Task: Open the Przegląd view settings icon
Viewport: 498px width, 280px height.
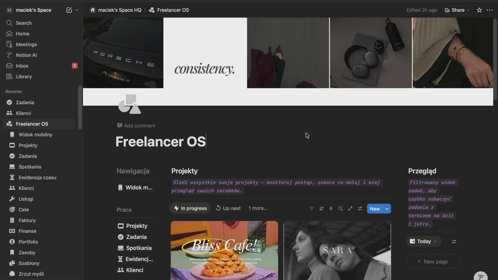Action: click(x=454, y=242)
